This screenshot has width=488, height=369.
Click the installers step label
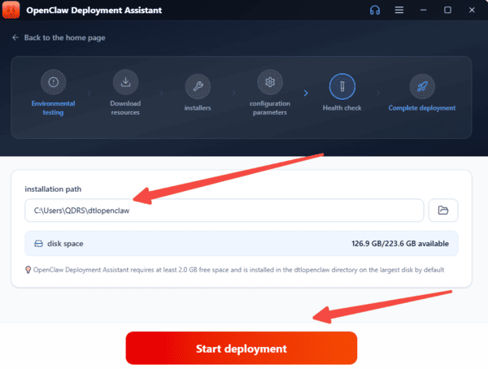click(x=198, y=108)
